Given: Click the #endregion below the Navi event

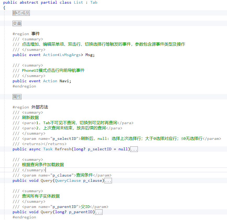Looking at the screenshot, I should 24,86.
